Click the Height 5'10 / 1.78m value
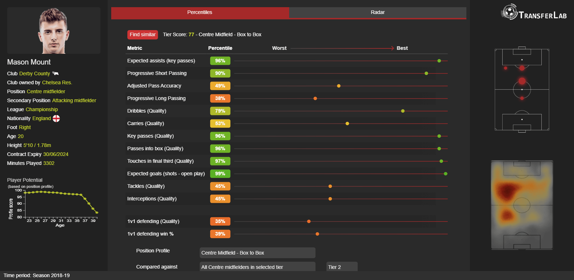The height and width of the screenshot is (280, 574). (37, 145)
